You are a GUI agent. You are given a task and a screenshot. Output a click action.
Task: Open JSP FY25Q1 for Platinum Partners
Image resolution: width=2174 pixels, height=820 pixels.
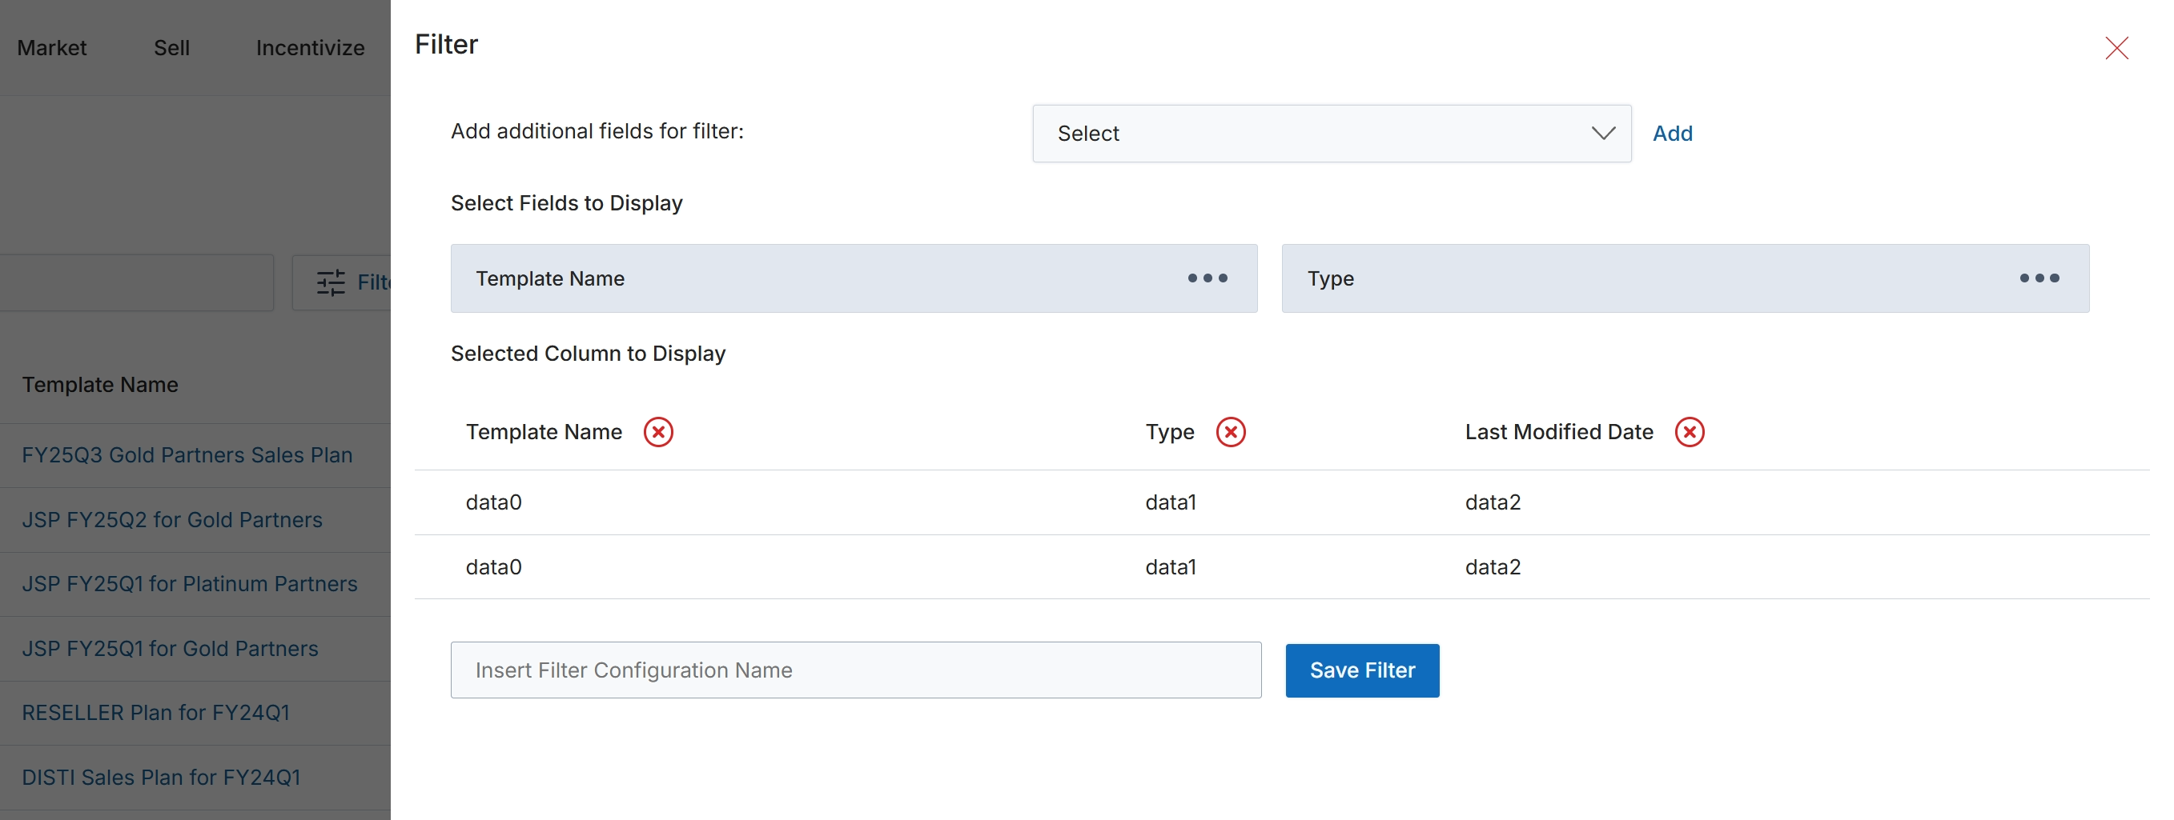click(190, 584)
